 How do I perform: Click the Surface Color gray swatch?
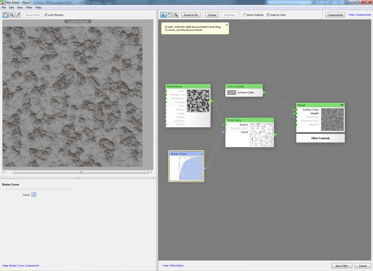tap(231, 92)
